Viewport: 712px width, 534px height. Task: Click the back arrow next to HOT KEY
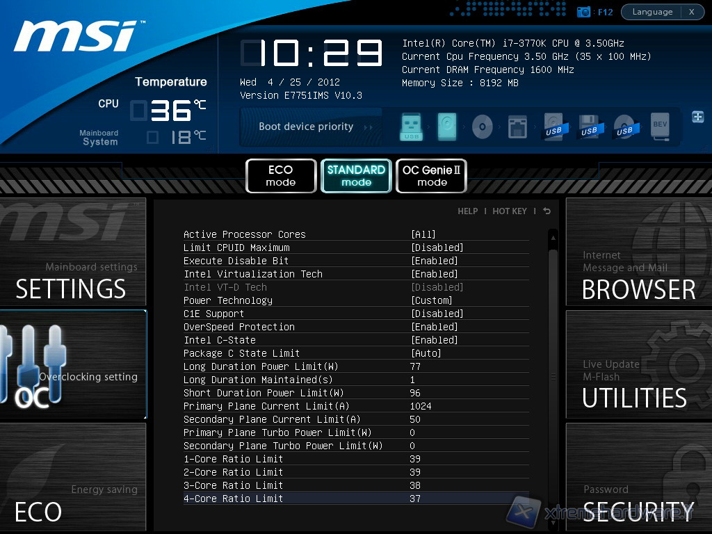click(547, 211)
